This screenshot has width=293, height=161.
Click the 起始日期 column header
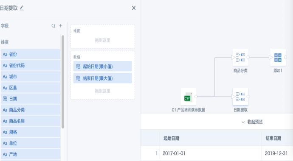click(x=171, y=138)
